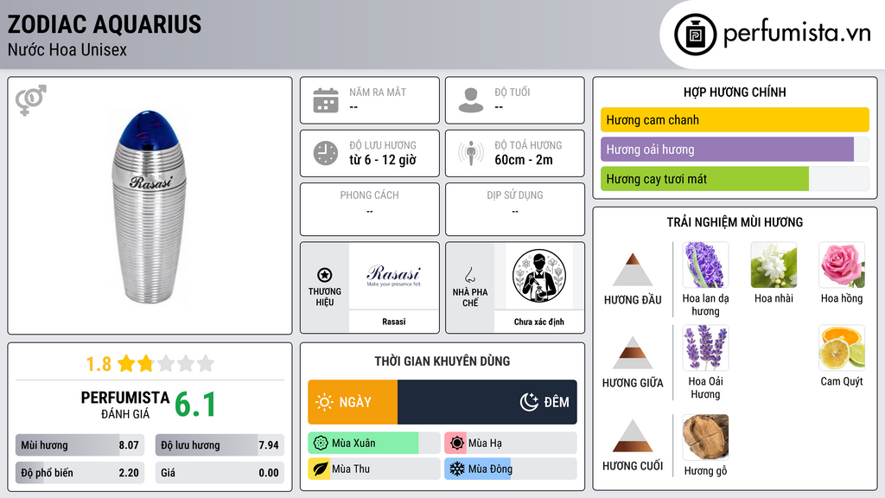Click the Cam Quýt citrus image
The width and height of the screenshot is (885, 498).
[842, 348]
